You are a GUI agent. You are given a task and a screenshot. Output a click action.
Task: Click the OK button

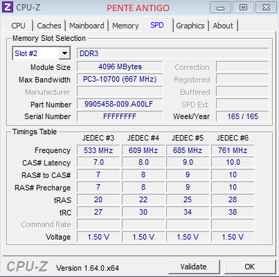click(249, 267)
